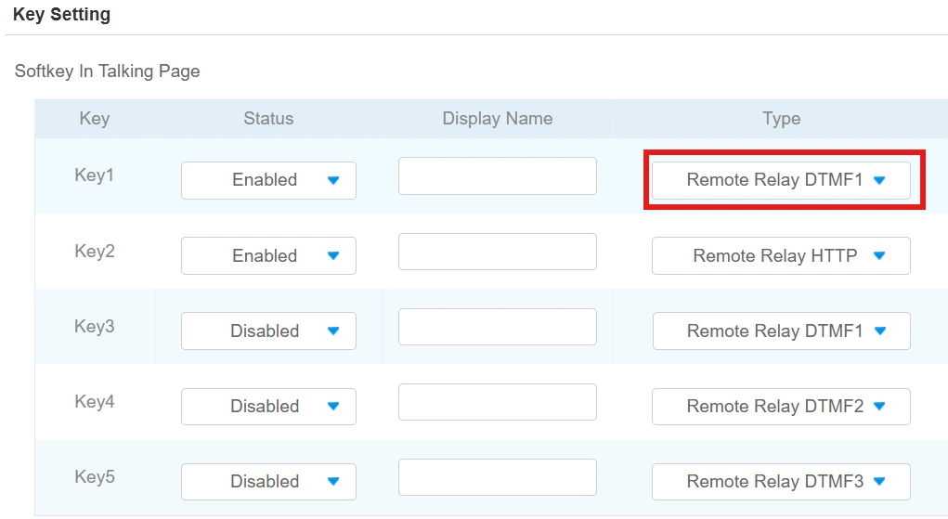Expand the Key3 Status dropdown
The width and height of the screenshot is (948, 519).
point(268,331)
